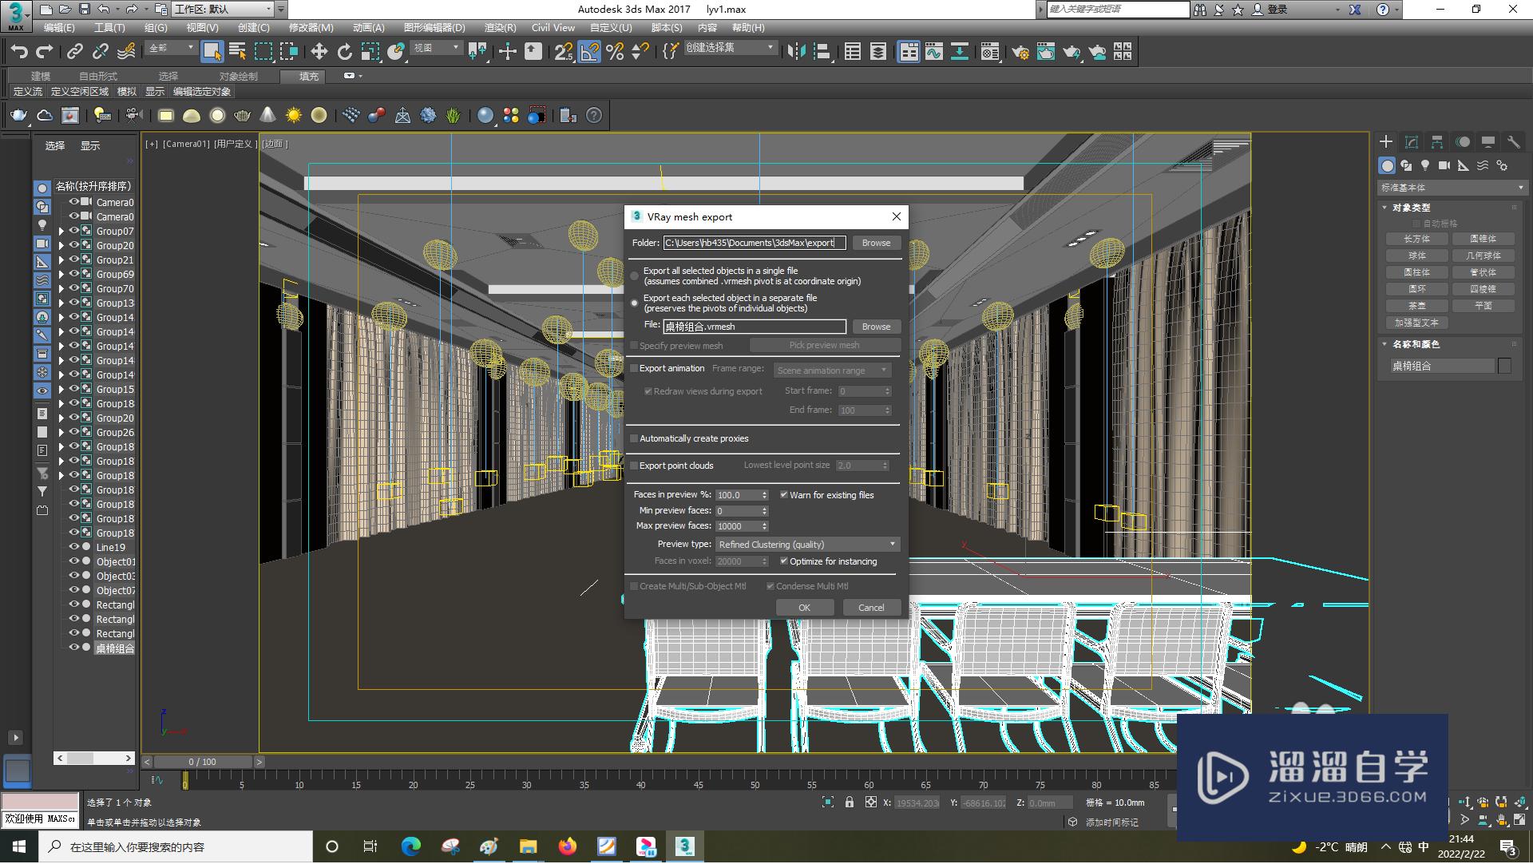This screenshot has width=1533, height=864.
Task: Click the help question-mark icon in lower toolbar
Action: 593,116
